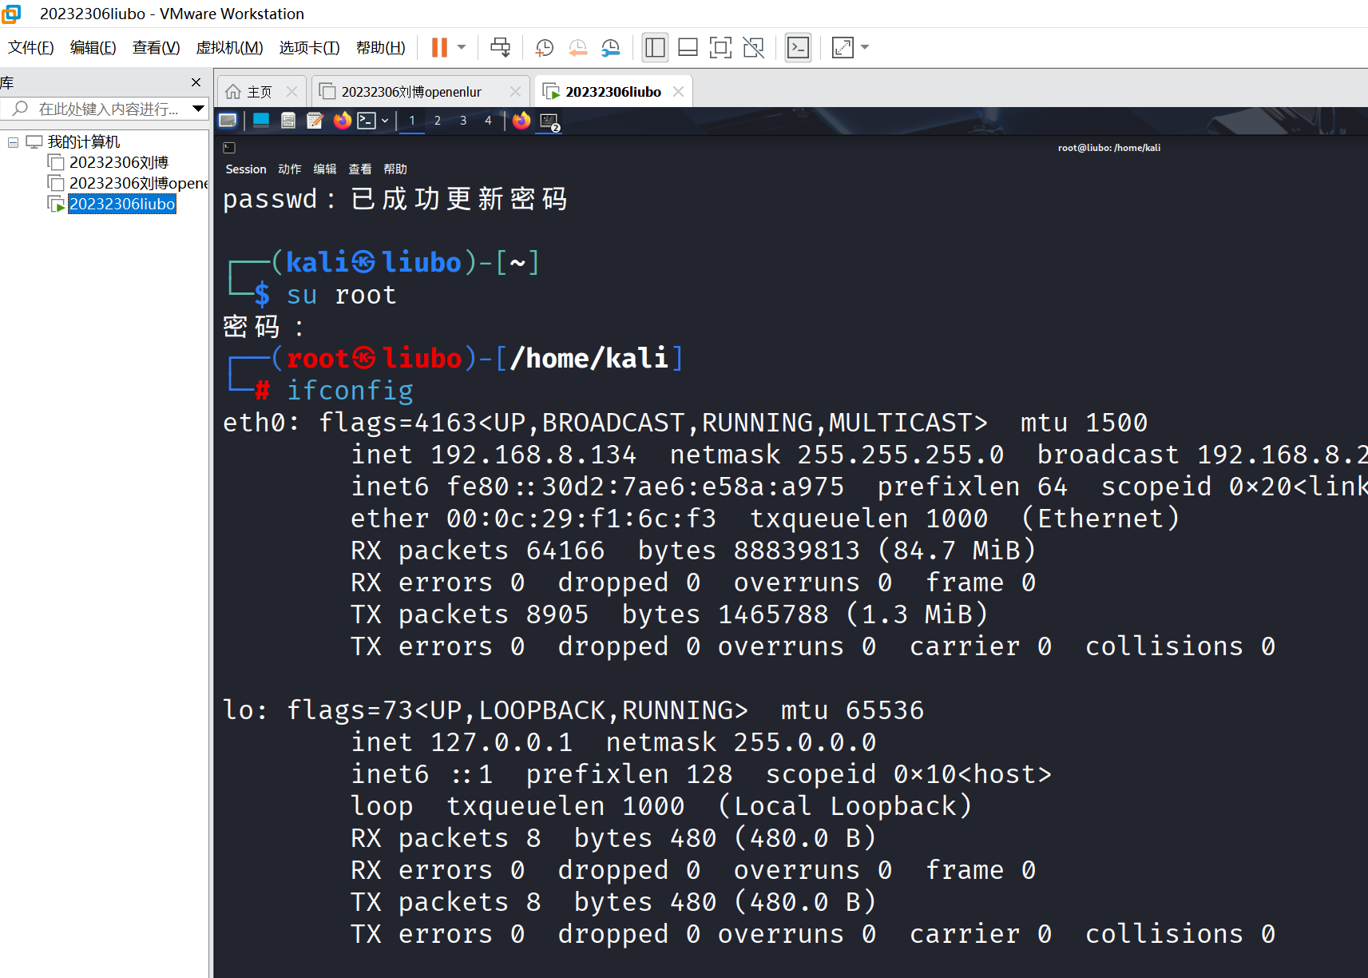Launch Firefox from the Kali panel launcher
The image size is (1368, 978).
coord(342,121)
